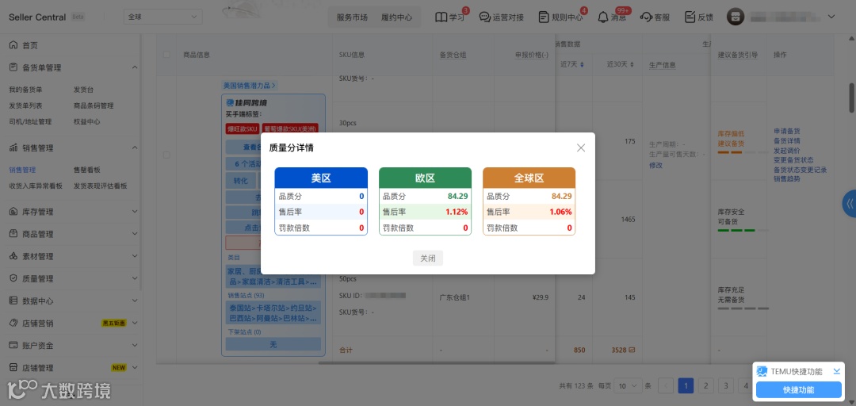This screenshot has height=406, width=856.
Task: Go to page 3 in pagination
Action: point(725,386)
